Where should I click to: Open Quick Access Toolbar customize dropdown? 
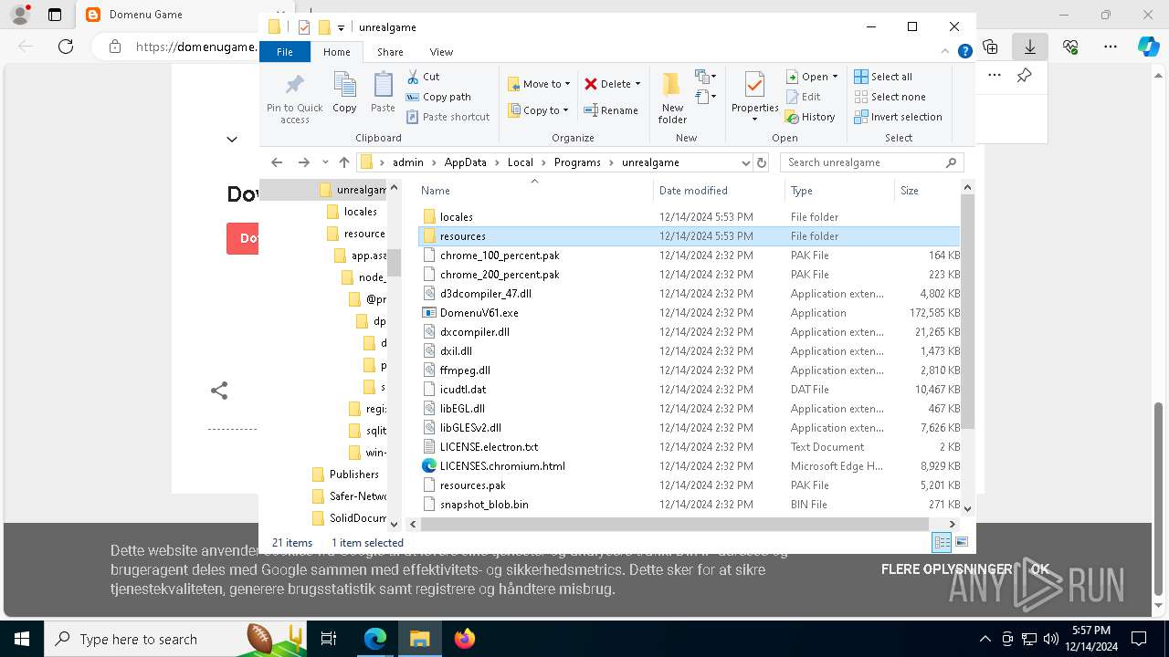coord(341,27)
